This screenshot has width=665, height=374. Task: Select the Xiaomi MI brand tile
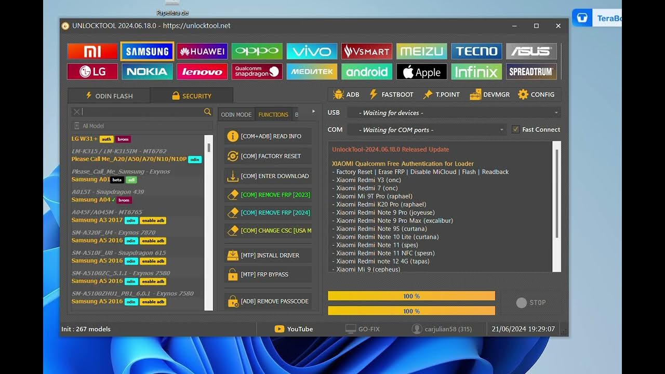click(92, 51)
